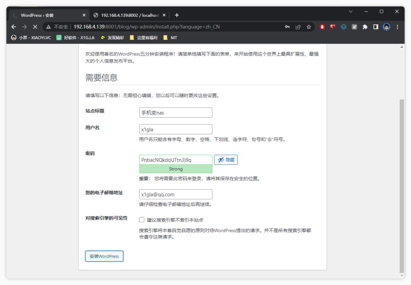Click the green Strong password strength bar
Image resolution: width=411 pixels, height=285 pixels.
(175, 169)
